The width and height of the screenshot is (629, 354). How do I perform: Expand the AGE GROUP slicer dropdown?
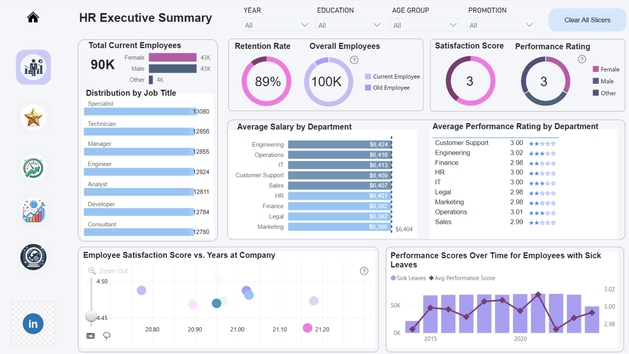pos(425,25)
